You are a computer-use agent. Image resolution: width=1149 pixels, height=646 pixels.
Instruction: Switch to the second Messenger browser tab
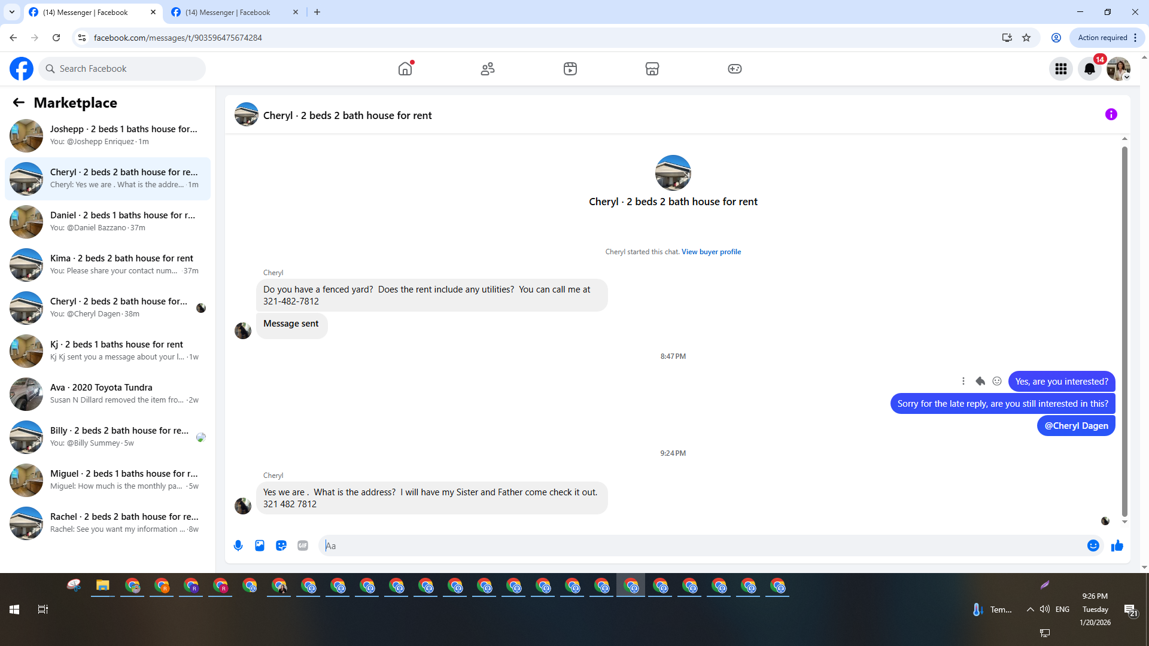235,12
